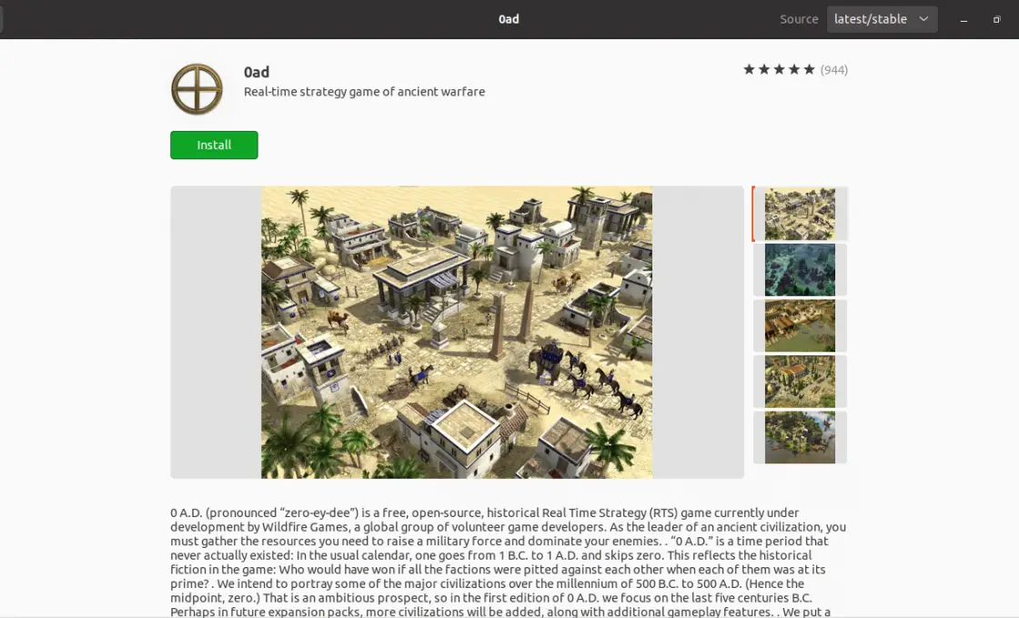Maximize the 0ad window
Image resolution: width=1019 pixels, height=618 pixels.
tap(996, 19)
